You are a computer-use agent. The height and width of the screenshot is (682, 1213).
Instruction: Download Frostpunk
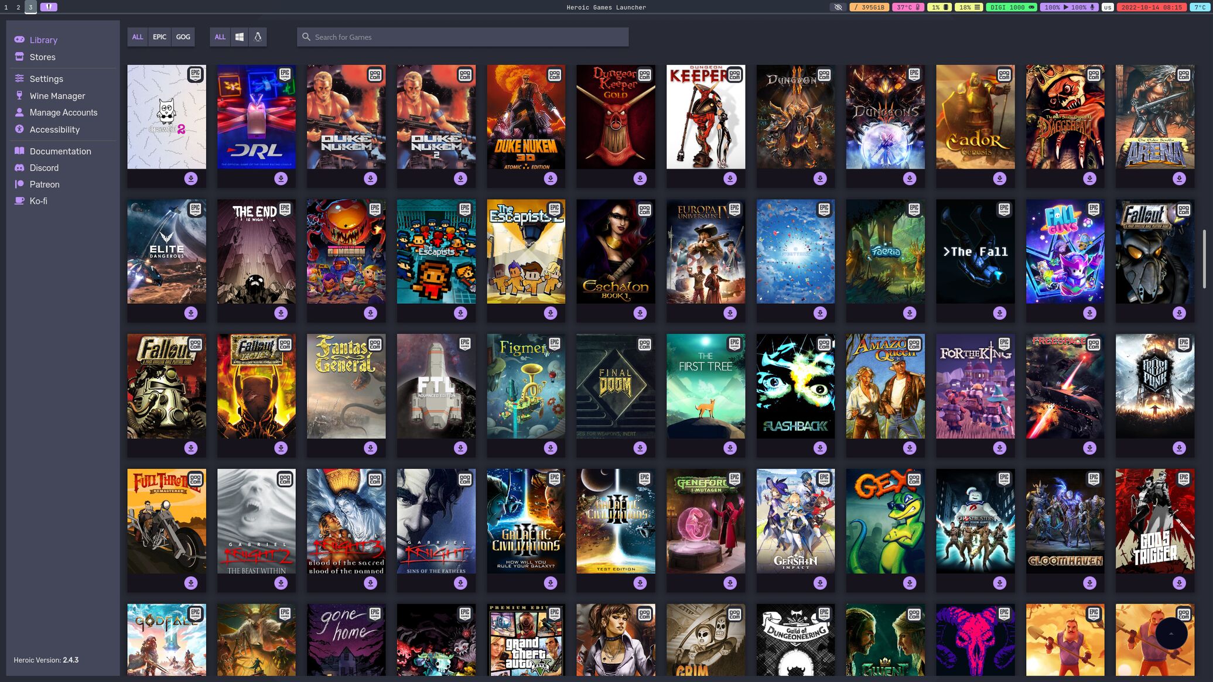[x=1180, y=448]
